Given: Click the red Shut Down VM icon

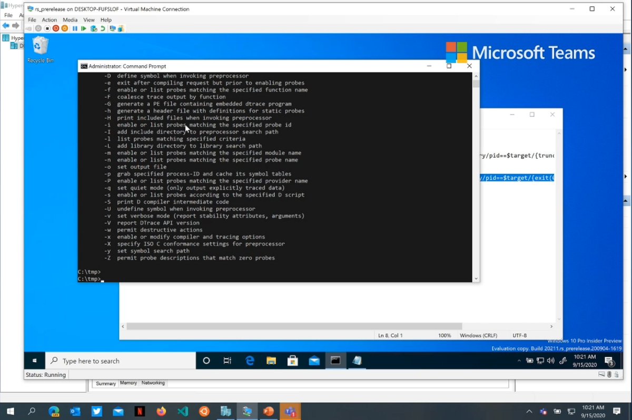Looking at the screenshot, I should point(56,28).
